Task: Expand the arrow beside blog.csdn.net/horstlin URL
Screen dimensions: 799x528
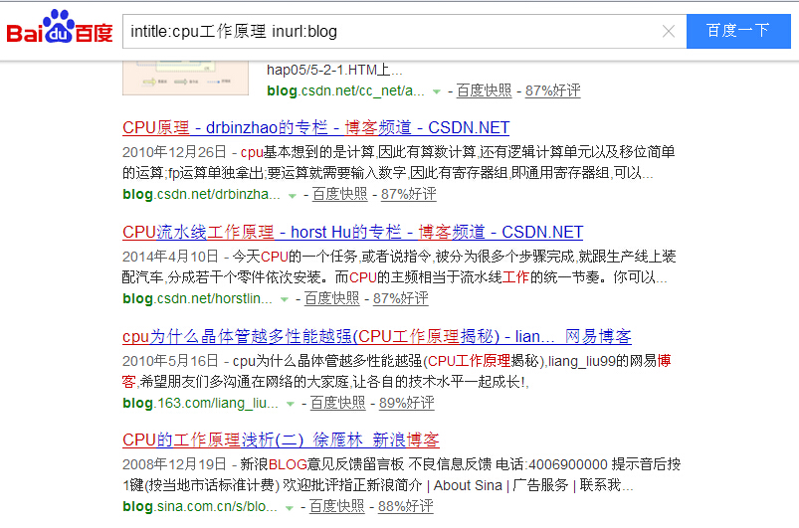Action: pos(284,299)
